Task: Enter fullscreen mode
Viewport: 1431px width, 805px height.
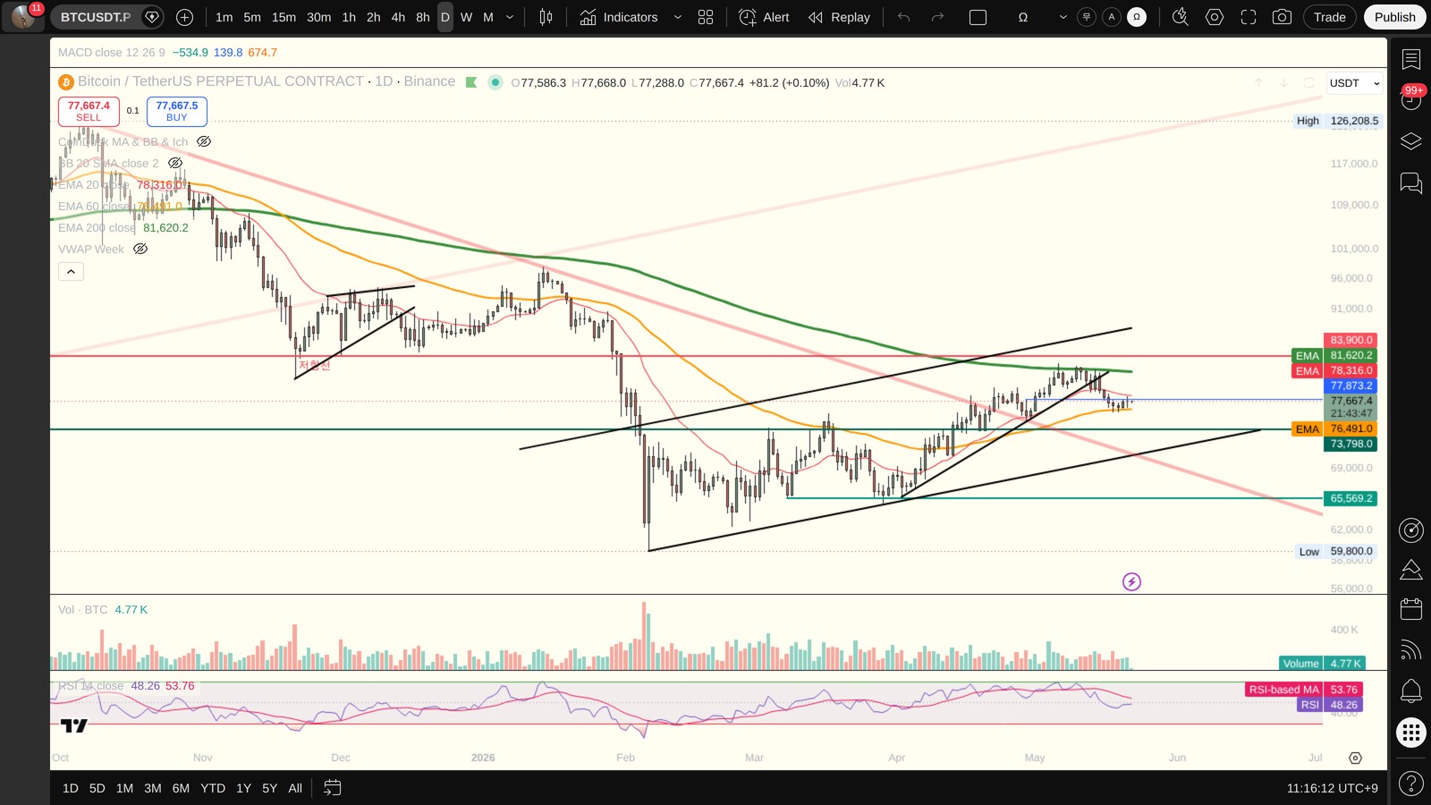Action: click(1248, 17)
